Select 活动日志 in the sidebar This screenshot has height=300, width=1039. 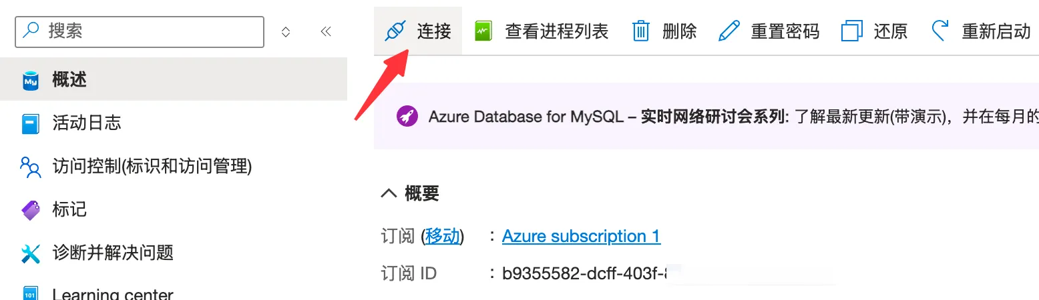[87, 123]
